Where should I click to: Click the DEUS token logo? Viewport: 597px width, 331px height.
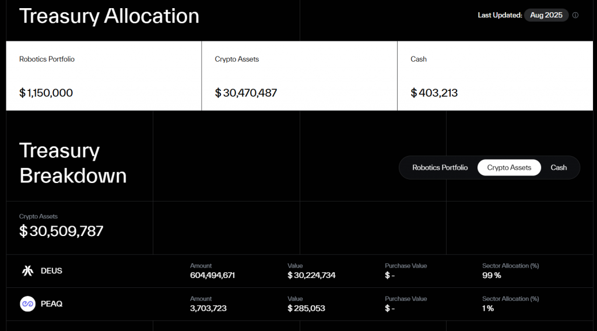point(27,271)
